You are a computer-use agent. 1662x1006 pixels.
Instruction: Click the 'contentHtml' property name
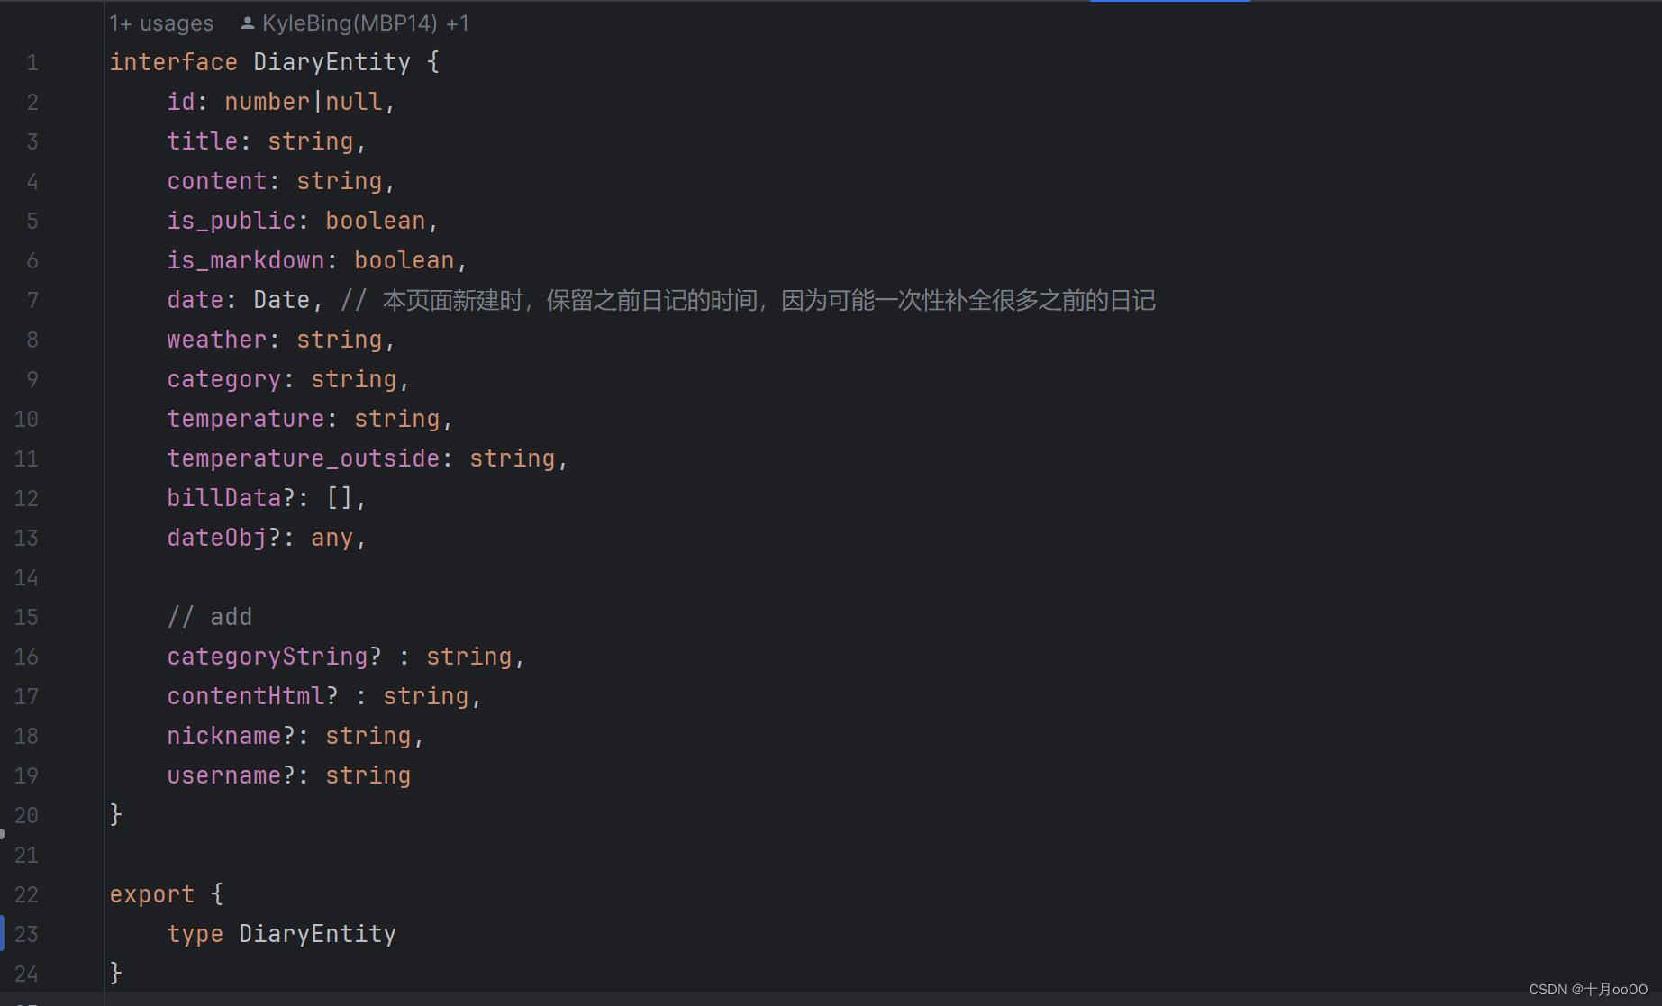246,696
